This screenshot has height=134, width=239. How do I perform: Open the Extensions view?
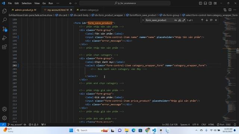[4, 47]
